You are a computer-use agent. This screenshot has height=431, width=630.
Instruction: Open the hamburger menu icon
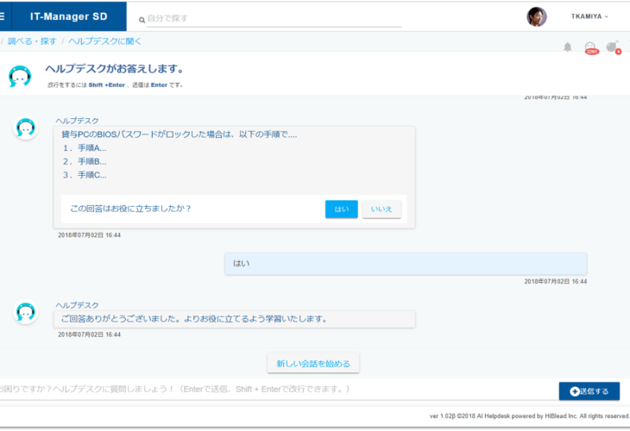pos(2,16)
